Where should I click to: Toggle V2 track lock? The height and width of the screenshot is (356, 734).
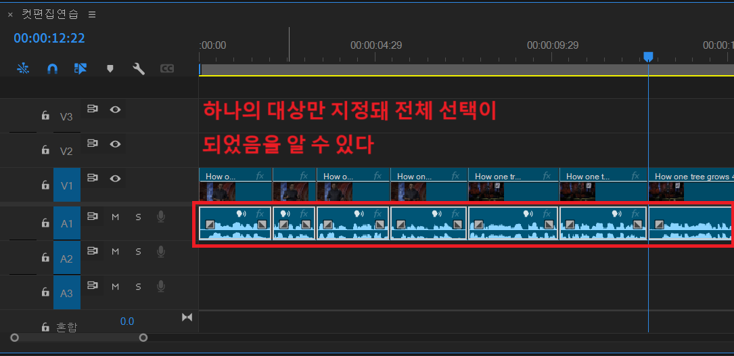[45, 150]
